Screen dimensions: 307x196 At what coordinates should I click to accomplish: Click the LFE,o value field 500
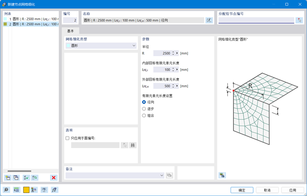click(162, 86)
